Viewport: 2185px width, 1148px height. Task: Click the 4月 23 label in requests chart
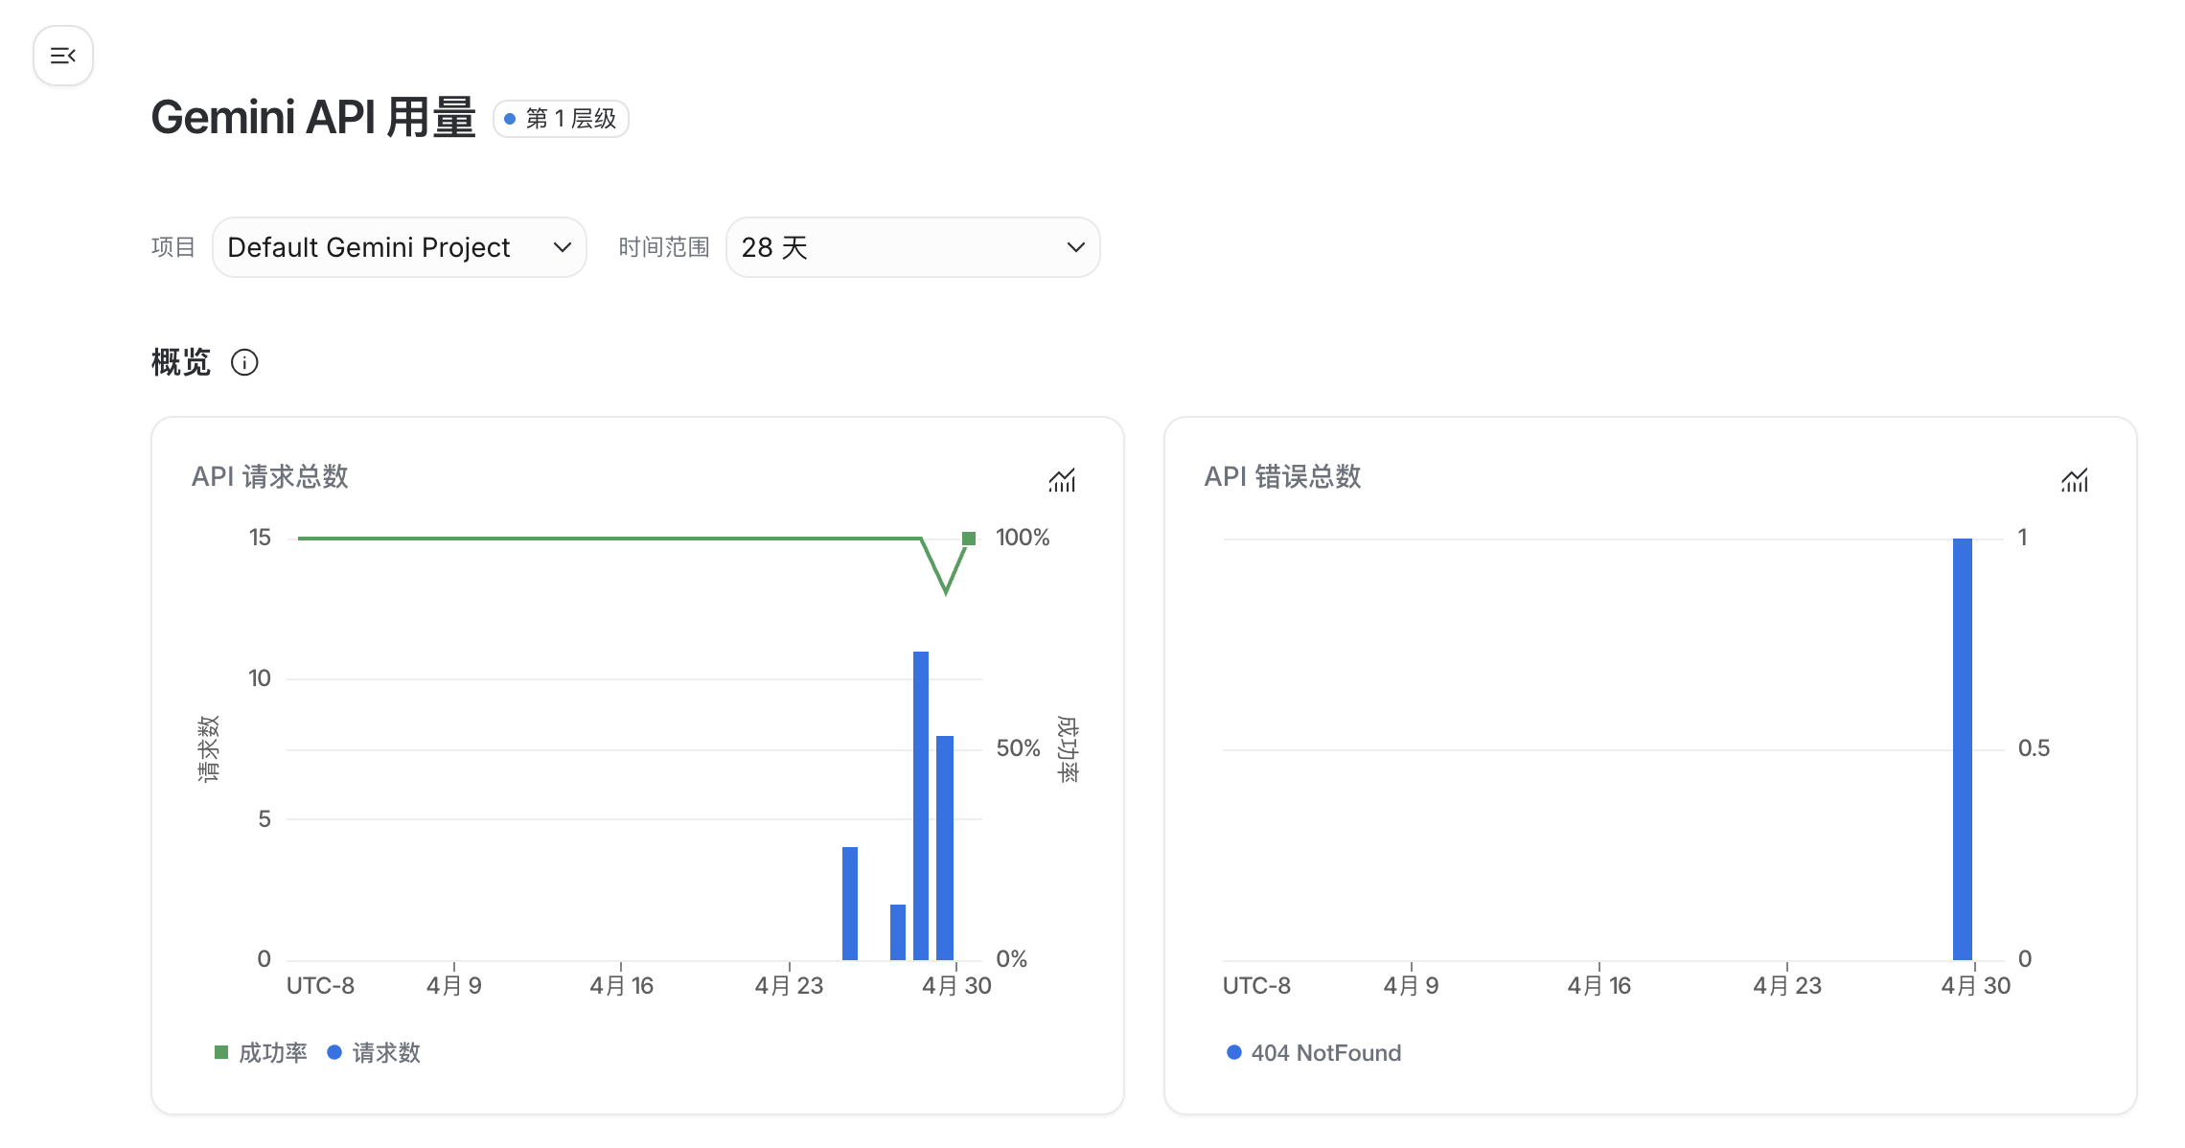click(x=789, y=985)
